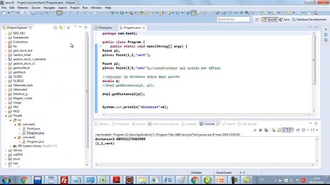Open Project Explorer view menu triangle
330x185 pixels.
75,27
